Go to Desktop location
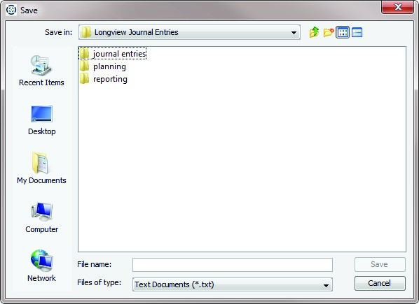 click(x=41, y=120)
